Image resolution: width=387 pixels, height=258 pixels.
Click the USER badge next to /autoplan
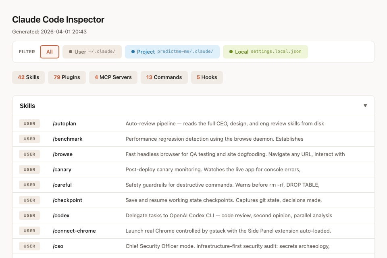click(x=29, y=123)
